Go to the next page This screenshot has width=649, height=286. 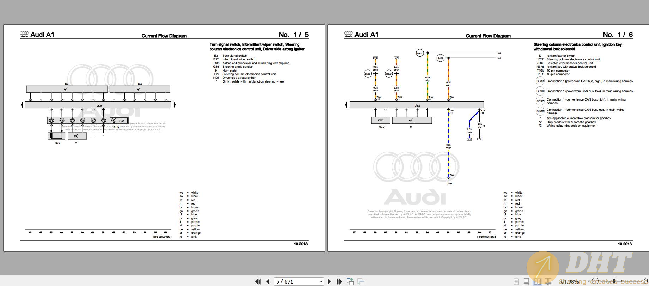point(329,281)
